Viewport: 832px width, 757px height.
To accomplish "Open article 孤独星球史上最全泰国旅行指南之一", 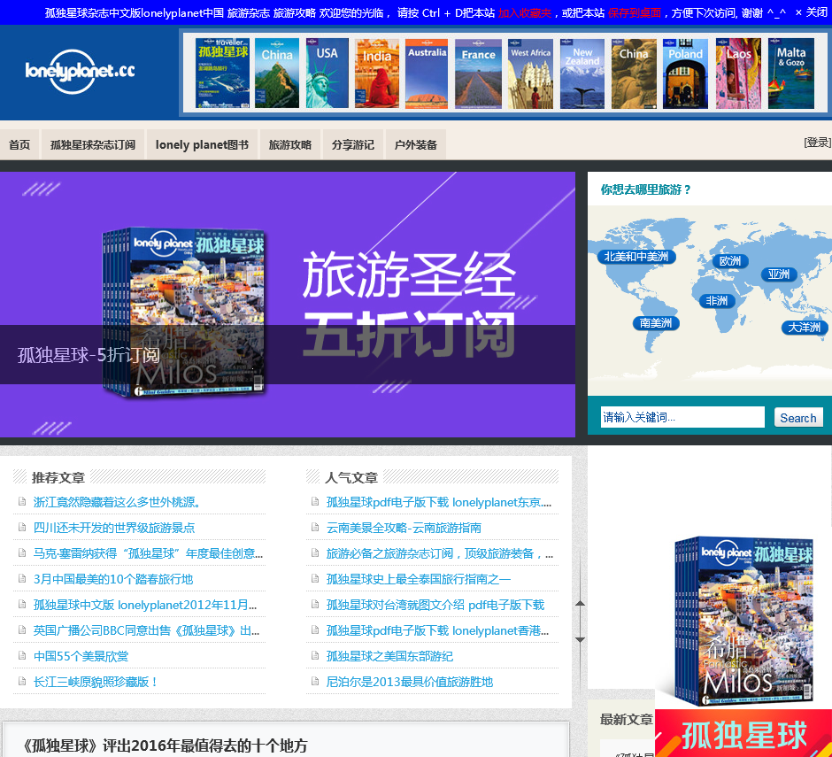I will pos(418,579).
